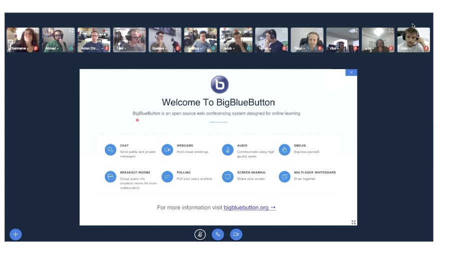455x260 pixels.
Task: Click Charmaine's red muted microphone icon
Action: (35, 48)
